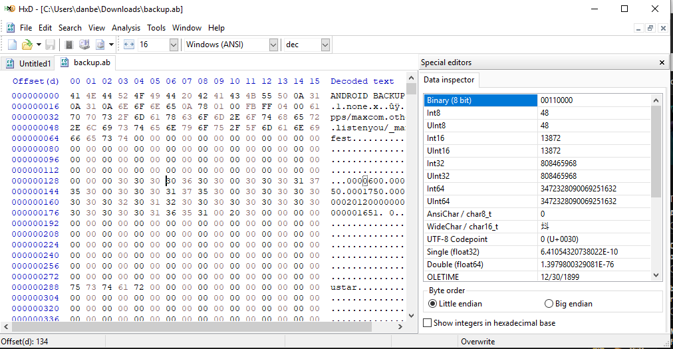Select Little endian byte order

click(x=455, y=304)
